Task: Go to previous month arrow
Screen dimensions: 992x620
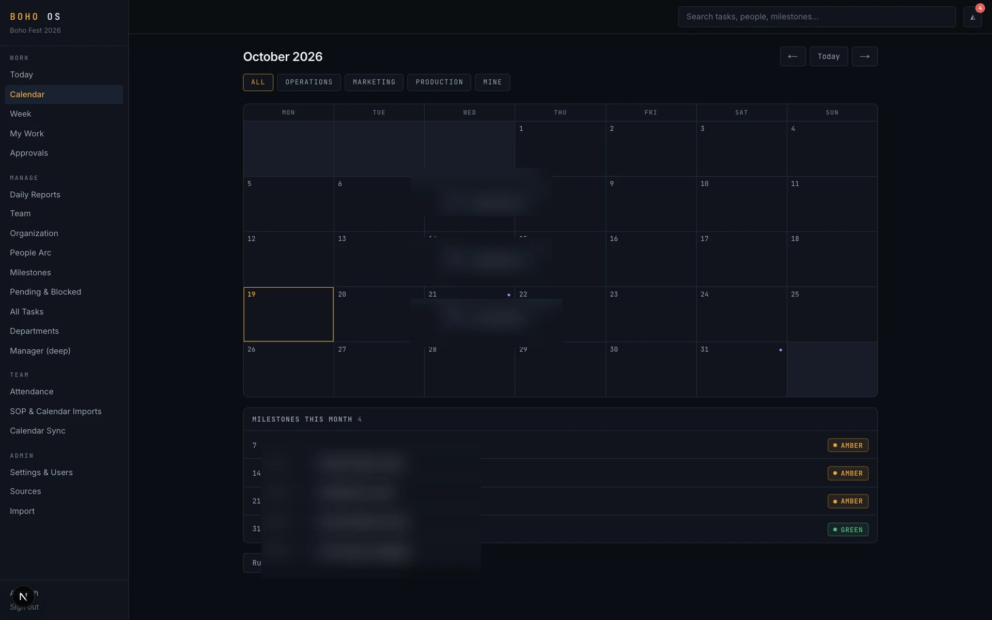Action: point(793,56)
